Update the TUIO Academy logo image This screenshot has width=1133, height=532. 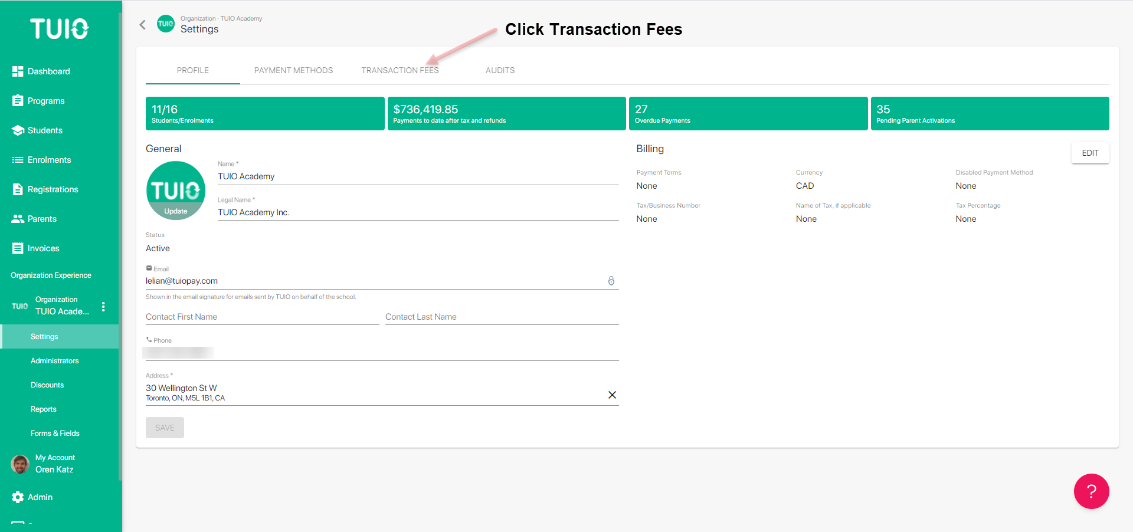tap(176, 191)
